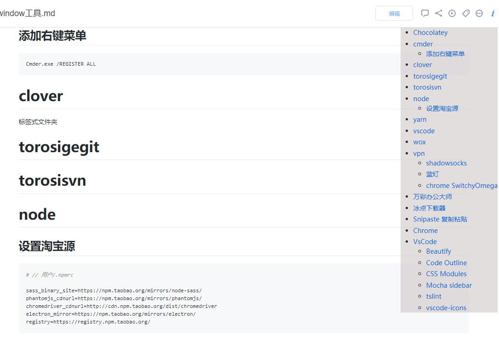Go to 冰点下载器 outline entry

point(429,208)
